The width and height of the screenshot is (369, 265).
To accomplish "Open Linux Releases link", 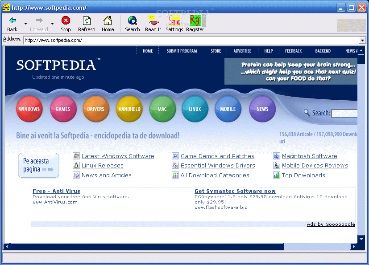I will pos(102,166).
